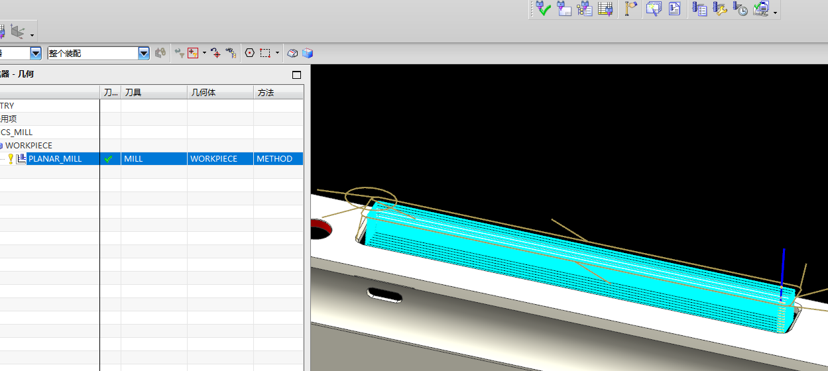Open the shop documentation page icon
This screenshot has width=828, height=371.
click(x=674, y=9)
